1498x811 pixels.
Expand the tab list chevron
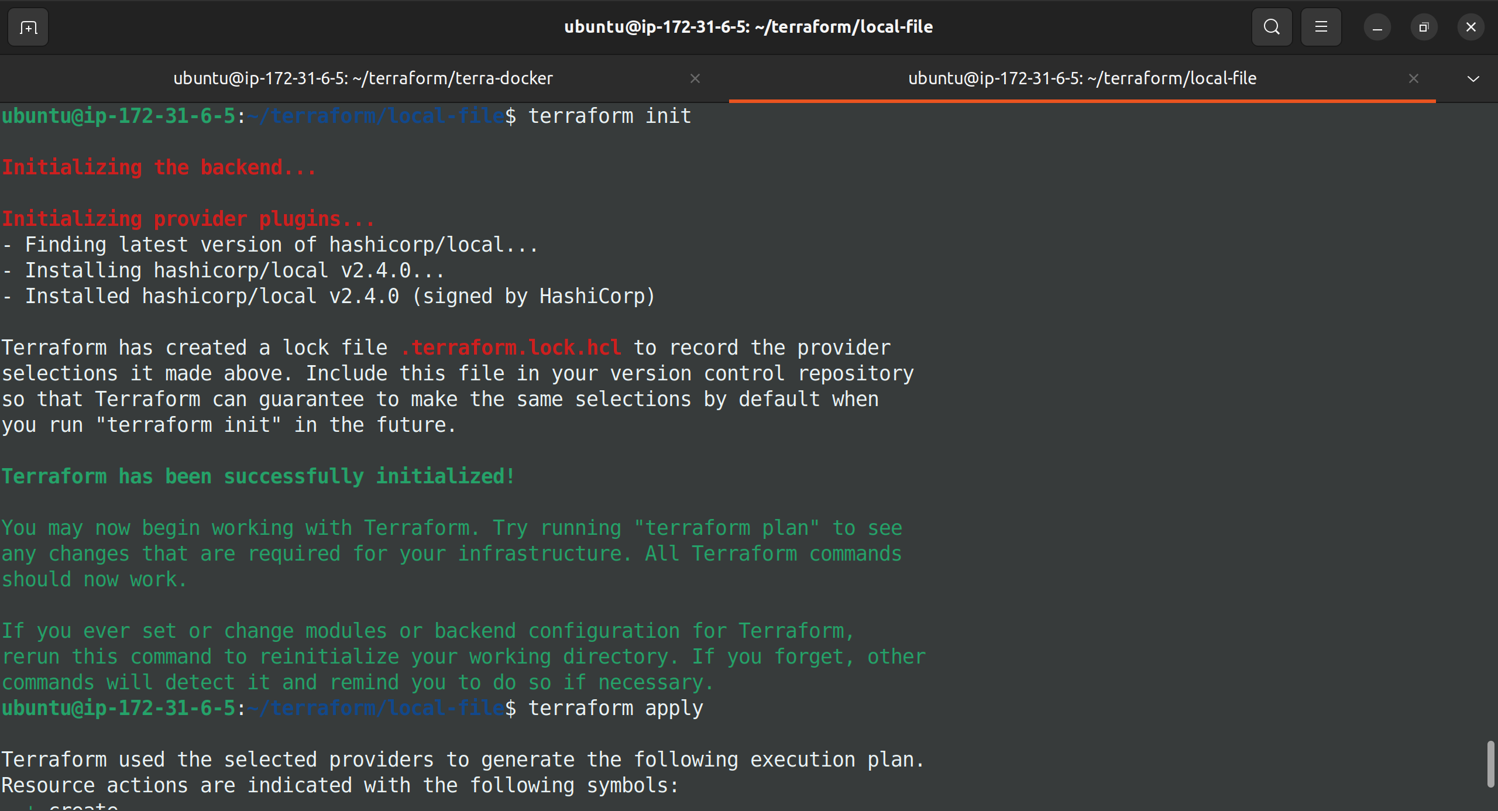[x=1473, y=78]
